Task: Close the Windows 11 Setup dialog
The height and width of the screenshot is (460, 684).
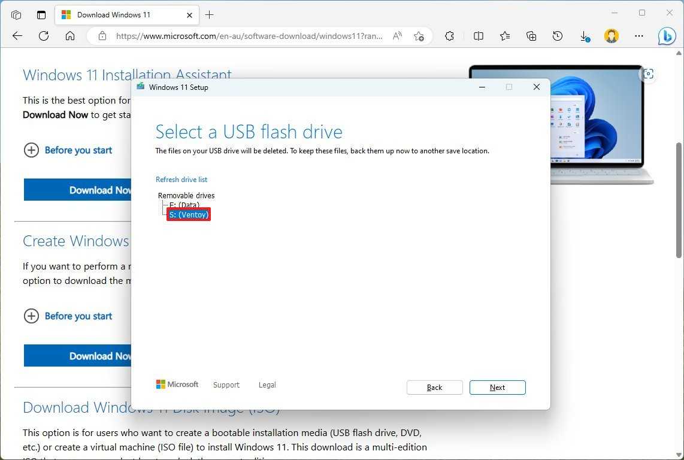Action: 537,87
